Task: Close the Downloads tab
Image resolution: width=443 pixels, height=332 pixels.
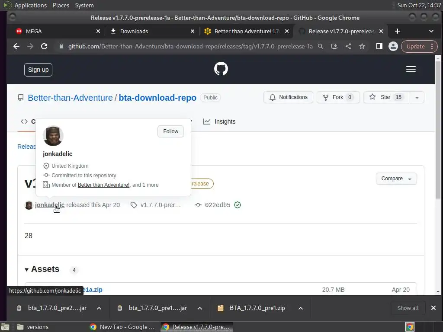Action: coord(193,31)
